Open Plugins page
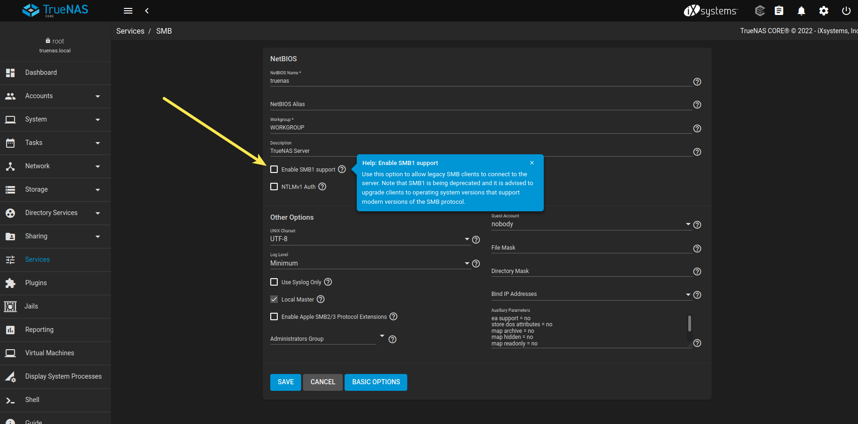 (55, 283)
